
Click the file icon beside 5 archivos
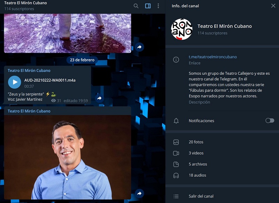coord(176,164)
